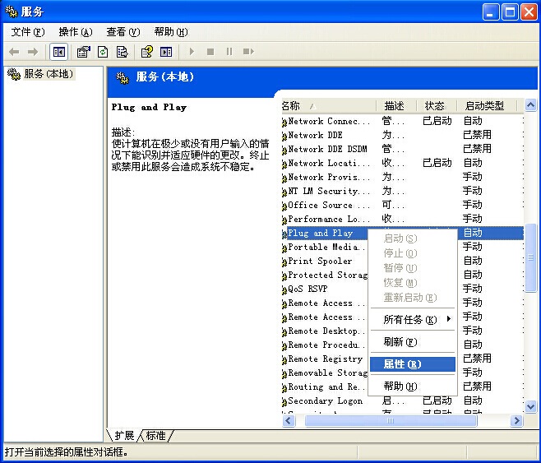This screenshot has height=463, width=541.
Task: Click the Help toolbar icon with question mark
Action: tap(146, 52)
